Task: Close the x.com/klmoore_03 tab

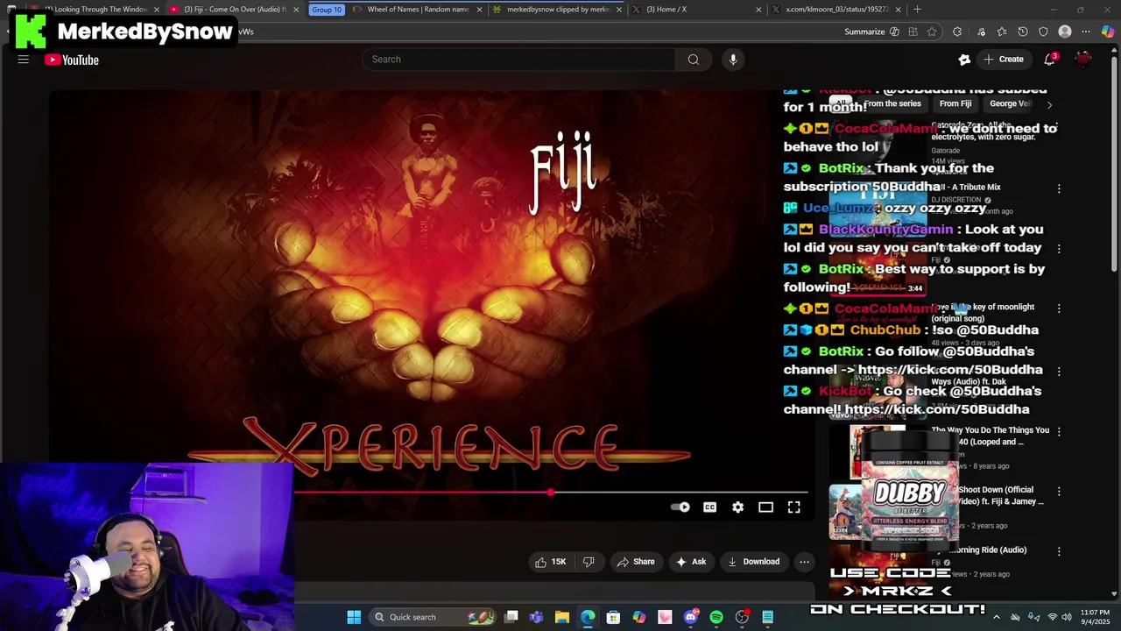Action: pos(898,10)
